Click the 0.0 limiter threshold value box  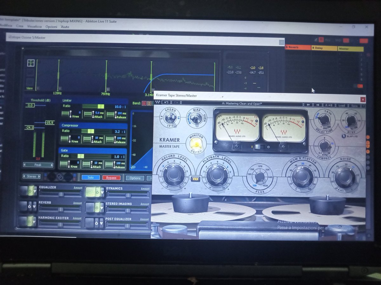(x=30, y=105)
